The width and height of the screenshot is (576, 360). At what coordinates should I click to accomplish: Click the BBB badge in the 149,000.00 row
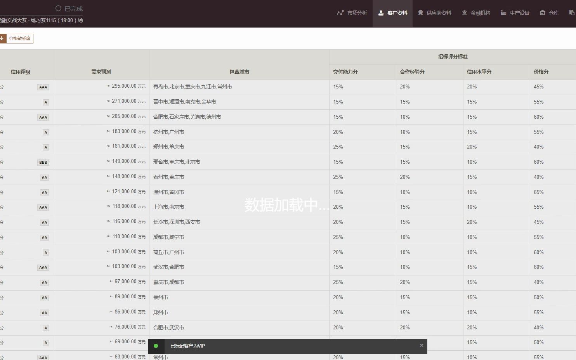click(x=43, y=162)
